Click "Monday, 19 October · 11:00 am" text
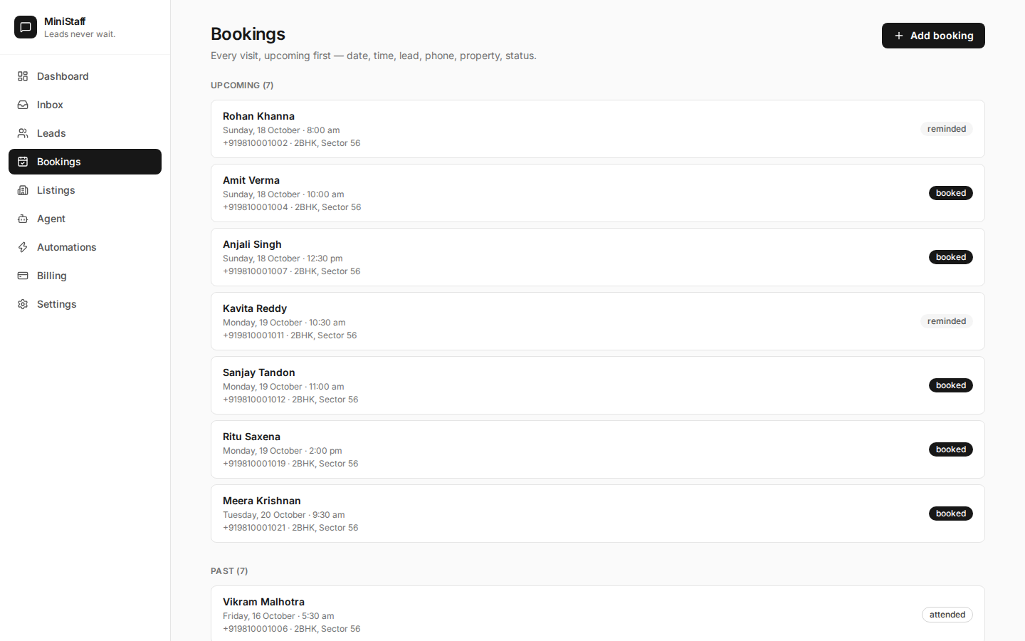This screenshot has height=641, width=1025. pos(283,387)
